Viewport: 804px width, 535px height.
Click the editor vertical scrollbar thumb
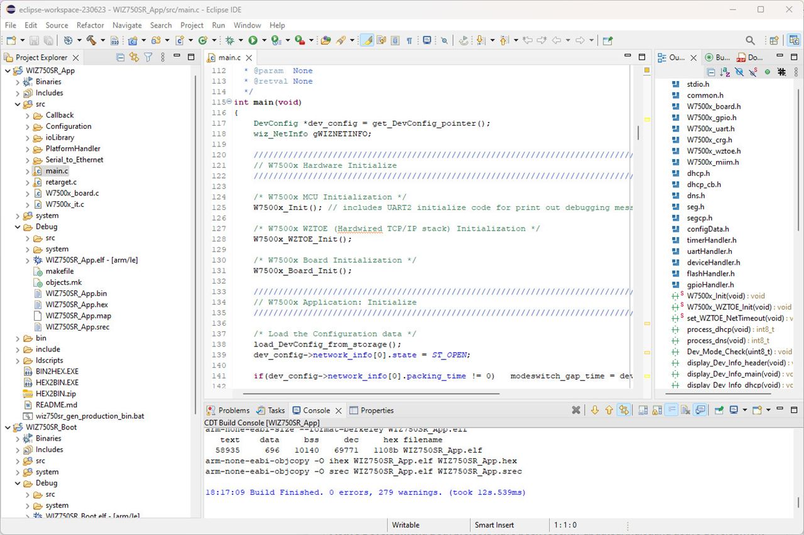(x=638, y=132)
